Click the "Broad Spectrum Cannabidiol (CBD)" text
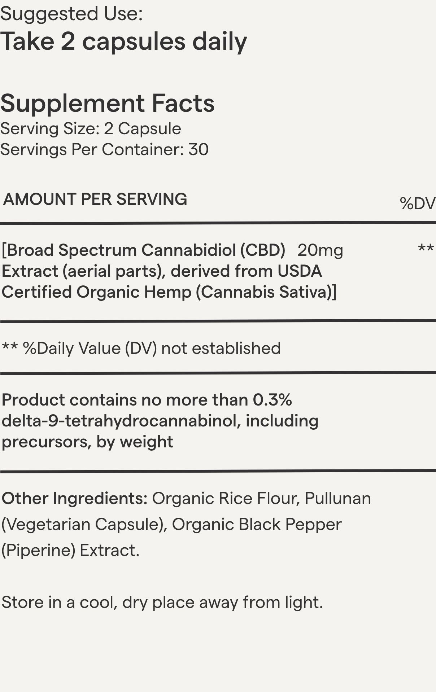This screenshot has height=692, width=436. click(x=146, y=250)
